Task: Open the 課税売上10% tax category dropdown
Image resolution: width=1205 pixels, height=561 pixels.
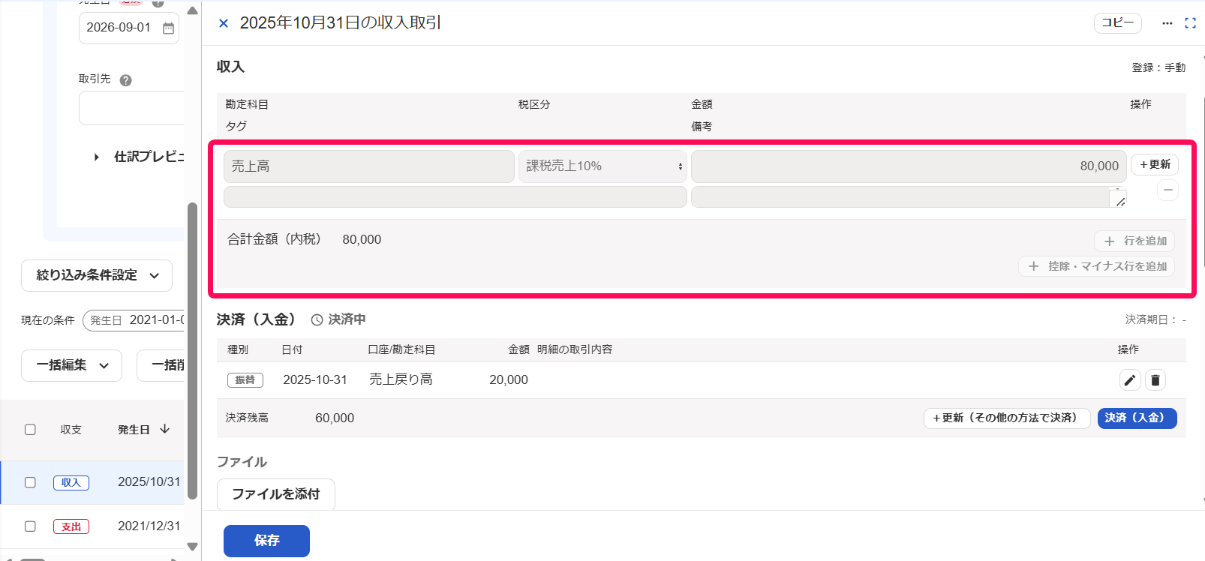Action: 602,166
